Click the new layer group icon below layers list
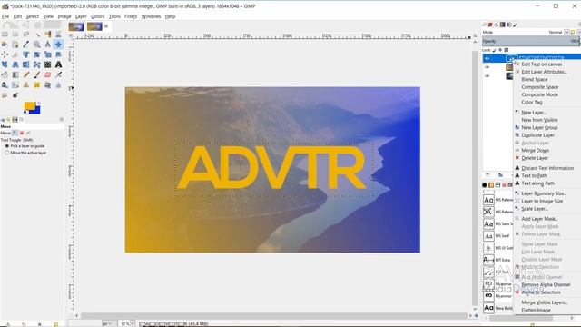Viewport: 581px width, 327px height. 500,174
